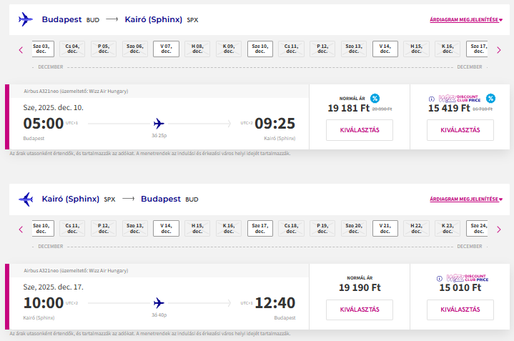Choose outbound Discount Club 15 419 Ft Kiválasztás

(460, 130)
